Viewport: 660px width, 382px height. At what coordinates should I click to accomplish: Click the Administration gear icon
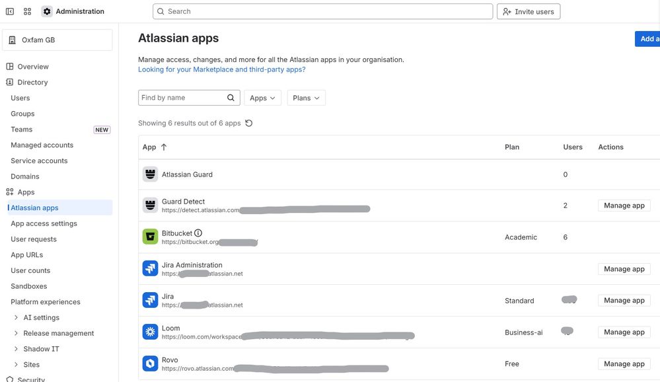click(x=47, y=11)
